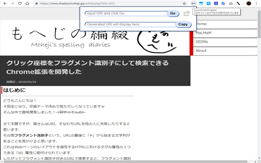The width and height of the screenshot is (261, 163).
Task: Click the black diagonal stroke extension icon
Action: point(238,3)
